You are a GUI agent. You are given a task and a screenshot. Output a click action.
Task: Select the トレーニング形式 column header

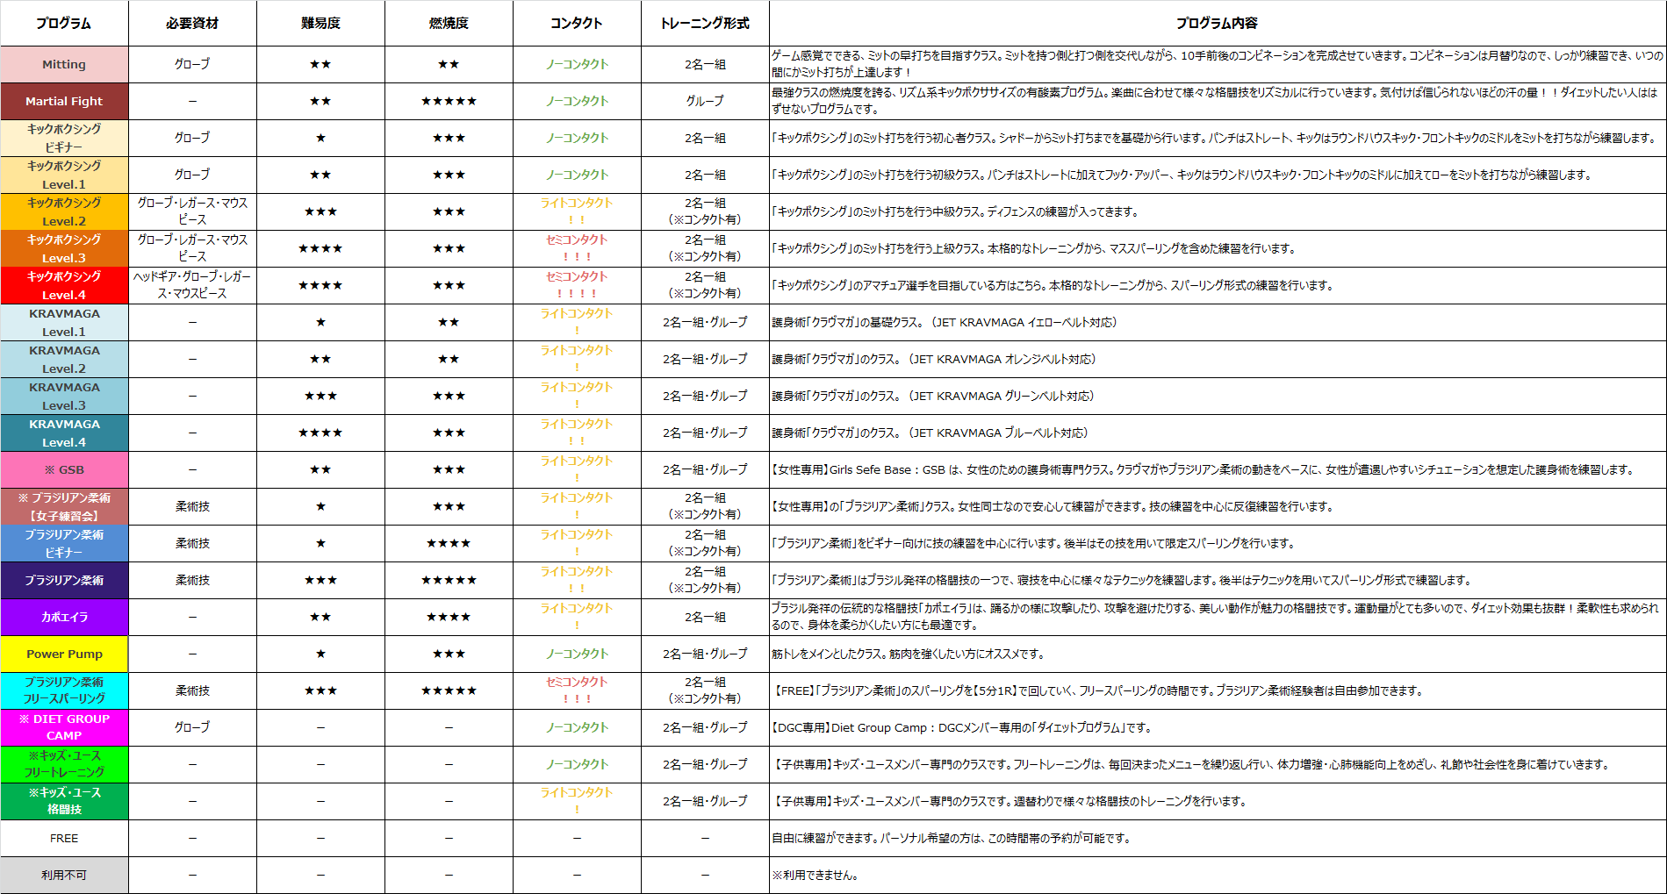pos(705,23)
